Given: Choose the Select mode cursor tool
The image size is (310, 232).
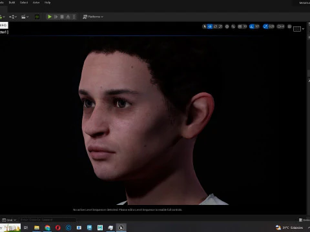Looking at the screenshot, I should click(205, 26).
